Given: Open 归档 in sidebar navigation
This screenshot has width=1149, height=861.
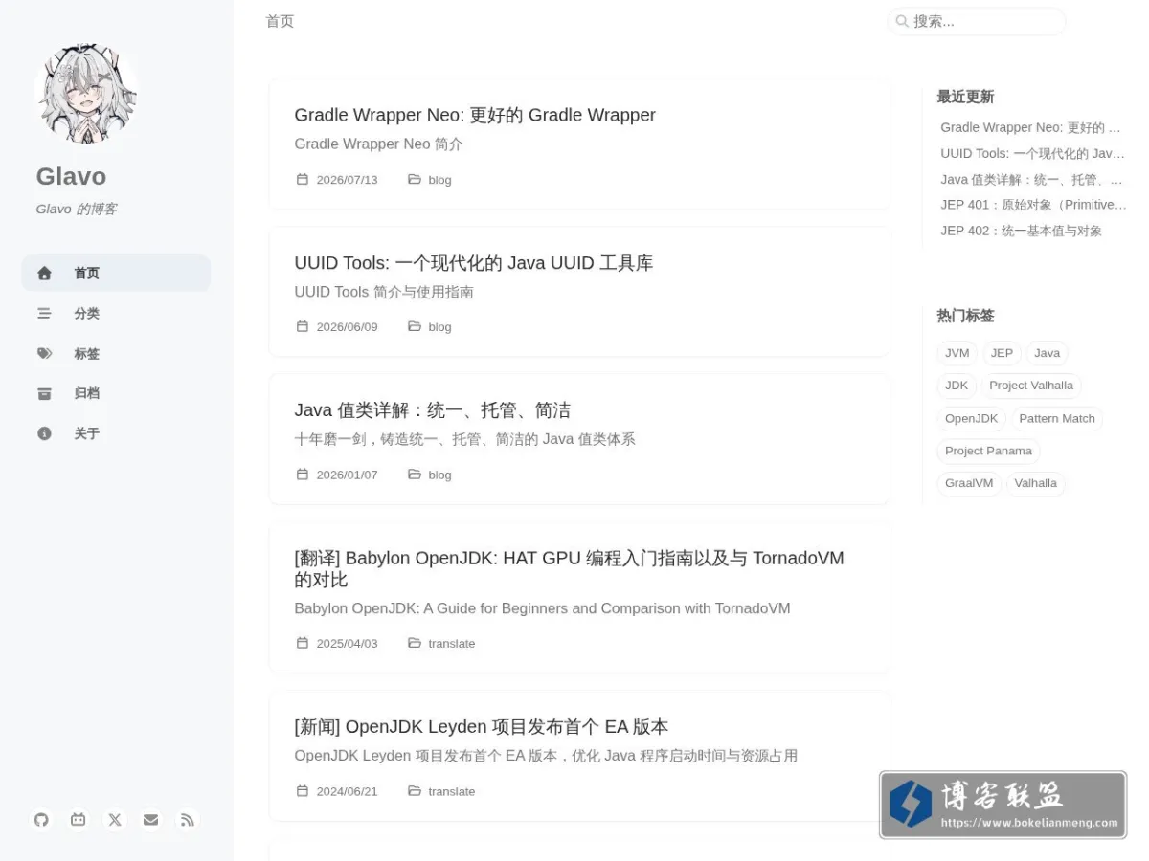Looking at the screenshot, I should tap(116, 393).
